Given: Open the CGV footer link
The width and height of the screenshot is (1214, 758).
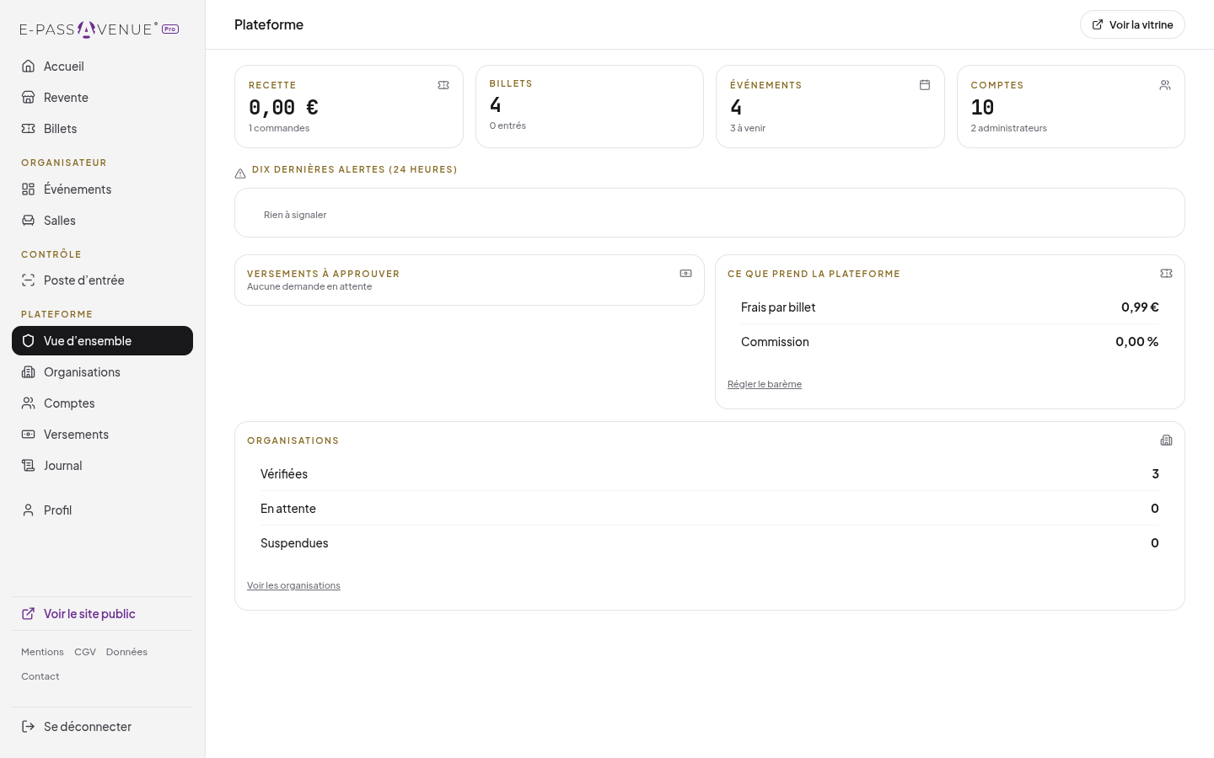Looking at the screenshot, I should tap(85, 652).
